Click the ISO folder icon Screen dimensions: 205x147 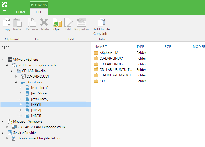(96, 81)
